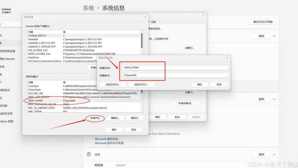Collapse the 支持 section chevron
The image size is (298, 168).
[x=274, y=155]
